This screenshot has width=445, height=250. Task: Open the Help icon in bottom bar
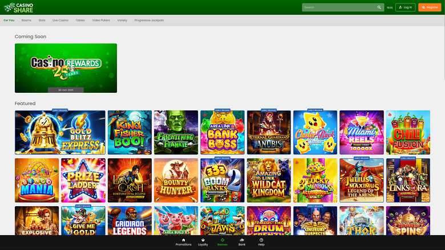(x=261, y=240)
